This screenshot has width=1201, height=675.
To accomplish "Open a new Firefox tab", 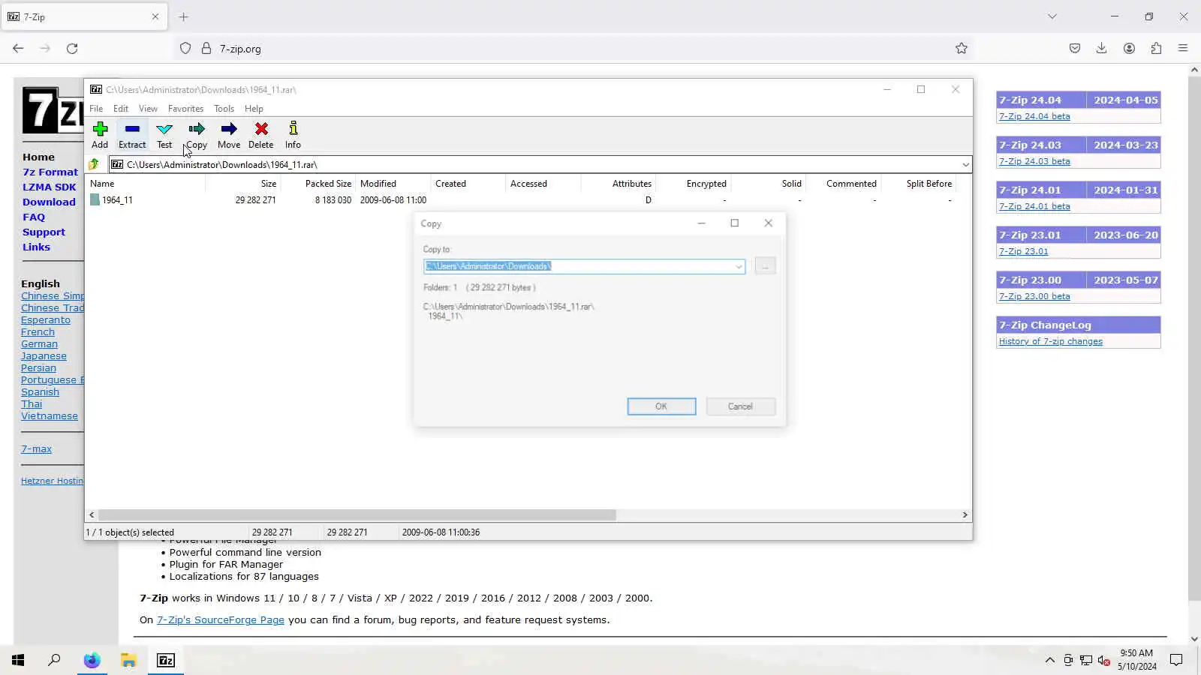I will pos(184,16).
